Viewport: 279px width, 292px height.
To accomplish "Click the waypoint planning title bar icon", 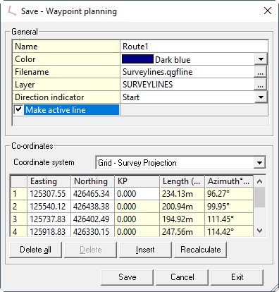I will tap(11, 11).
